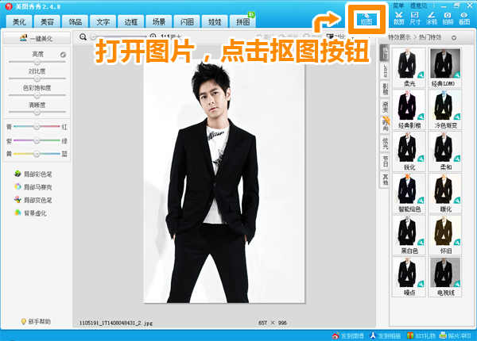Select the 其他 effects side tab
Viewport: 477px width, 341px height.
(385, 179)
